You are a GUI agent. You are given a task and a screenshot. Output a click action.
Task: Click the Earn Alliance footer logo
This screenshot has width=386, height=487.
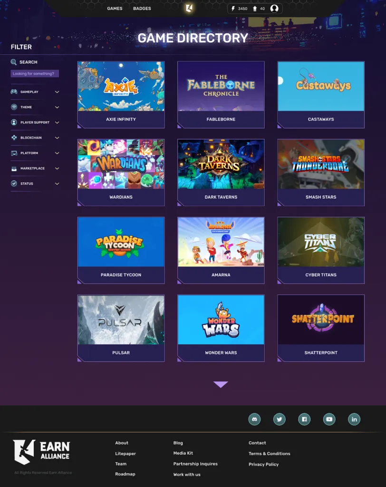click(x=41, y=452)
